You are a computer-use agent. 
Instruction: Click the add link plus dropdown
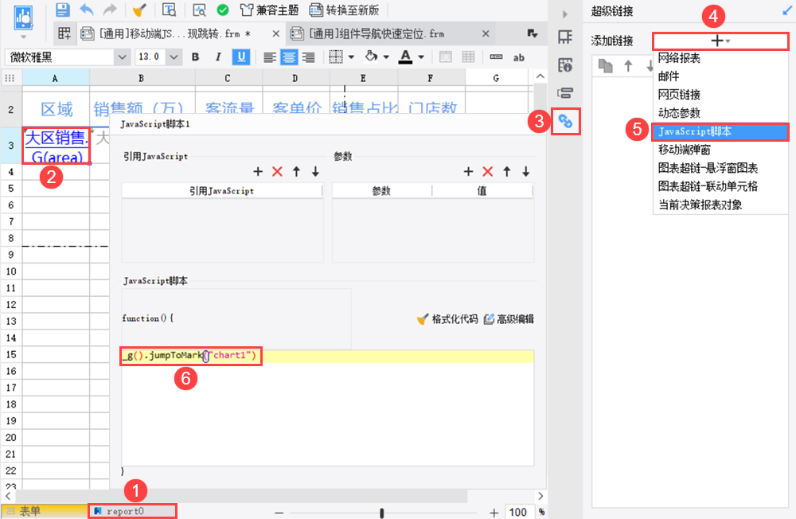tap(720, 41)
